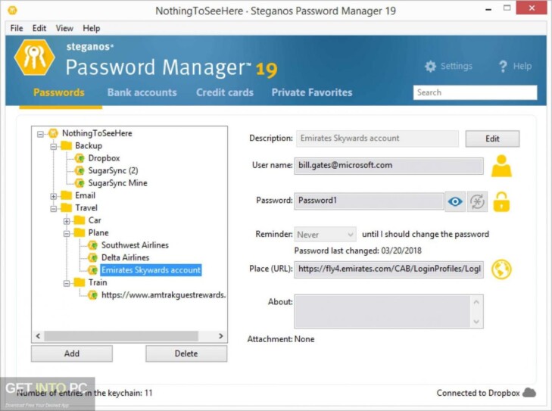552x411 pixels.
Task: Click the yellow padlock icon
Action: pyautogui.click(x=501, y=202)
